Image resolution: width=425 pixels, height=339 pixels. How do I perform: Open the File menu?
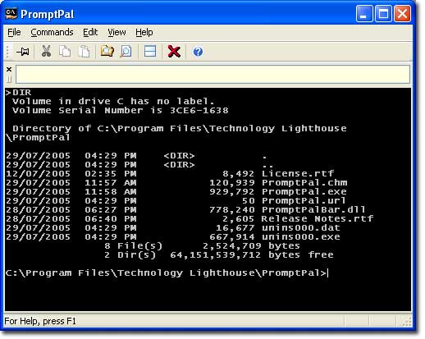point(14,32)
